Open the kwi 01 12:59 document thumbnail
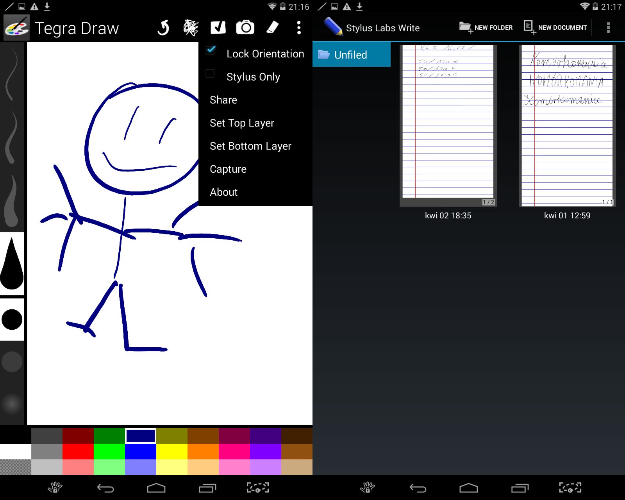 click(x=567, y=125)
